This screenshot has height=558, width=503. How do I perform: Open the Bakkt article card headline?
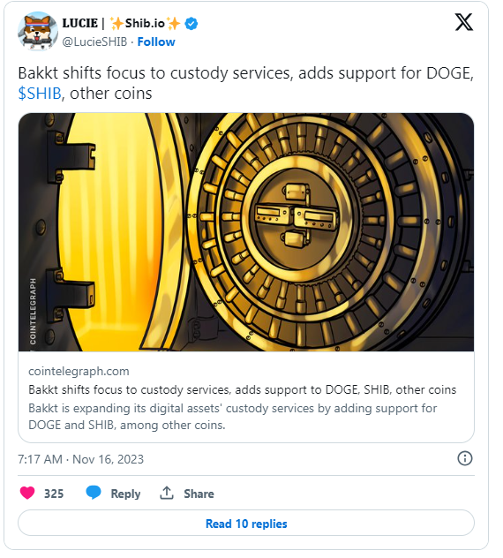(243, 389)
